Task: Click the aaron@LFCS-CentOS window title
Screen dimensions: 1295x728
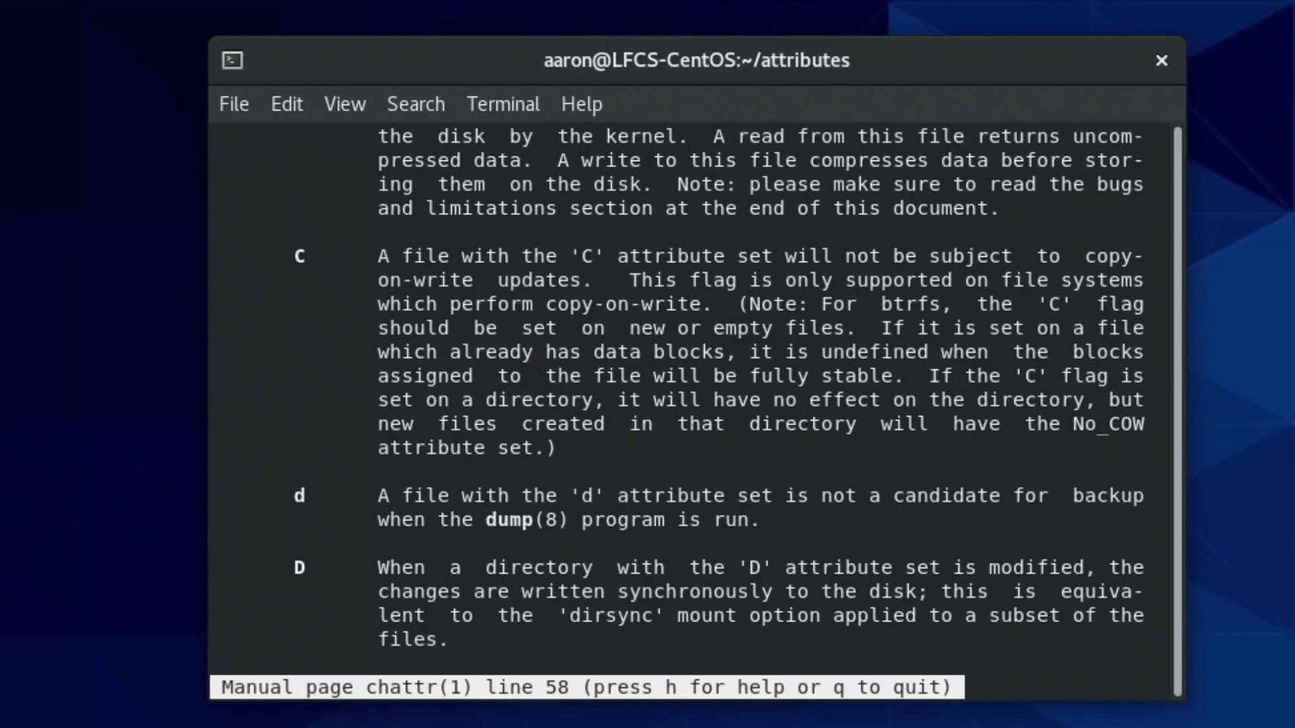Action: 696,61
